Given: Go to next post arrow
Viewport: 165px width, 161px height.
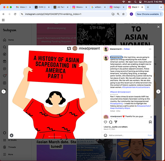Looking at the screenshot, I should click(x=158, y=92).
